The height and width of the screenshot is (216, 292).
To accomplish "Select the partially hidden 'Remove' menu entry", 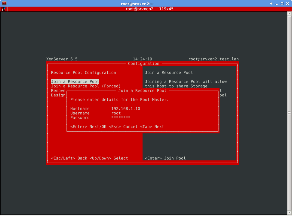I will pyautogui.click(x=58, y=91).
